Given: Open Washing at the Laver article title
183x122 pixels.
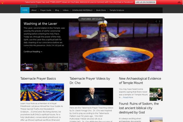Looking at the screenshot, I should (40, 23).
